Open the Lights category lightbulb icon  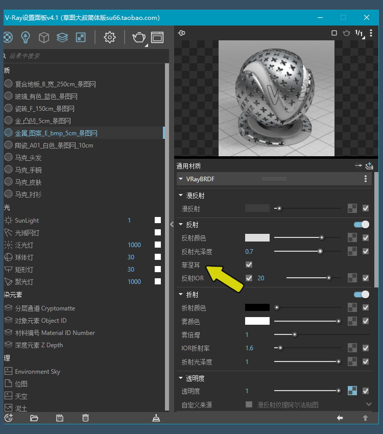tap(26, 37)
